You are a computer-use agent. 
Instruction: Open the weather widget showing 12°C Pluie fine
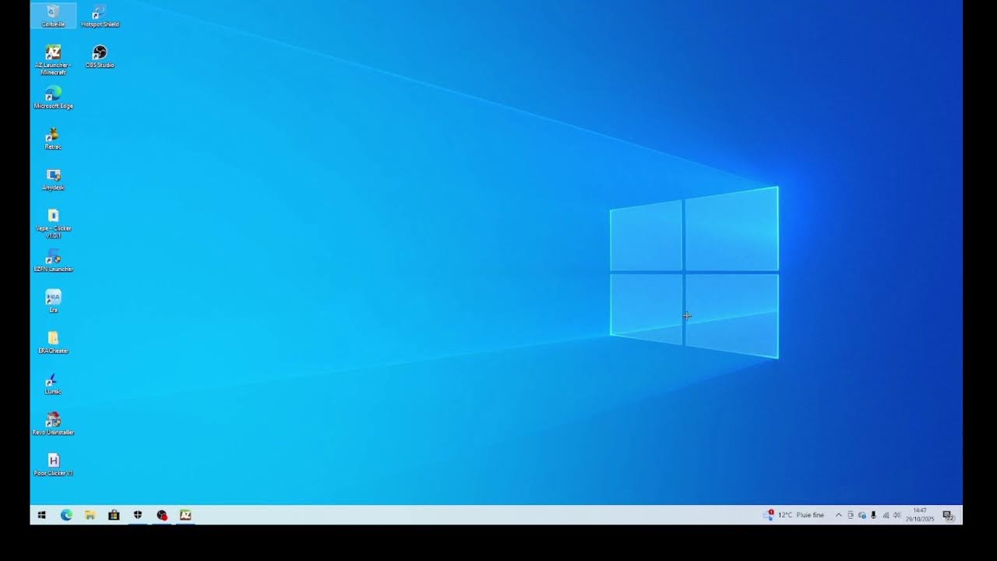tap(793, 515)
